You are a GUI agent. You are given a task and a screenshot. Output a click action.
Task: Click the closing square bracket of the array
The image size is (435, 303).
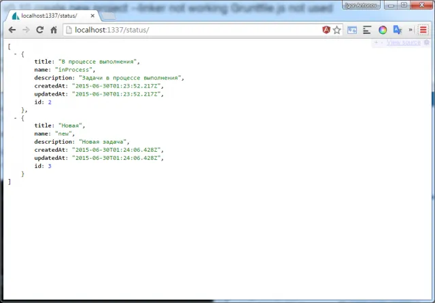click(x=10, y=182)
